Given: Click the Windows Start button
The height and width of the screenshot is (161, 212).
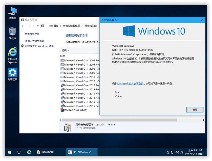Looking at the screenshot, I should click(9, 152).
